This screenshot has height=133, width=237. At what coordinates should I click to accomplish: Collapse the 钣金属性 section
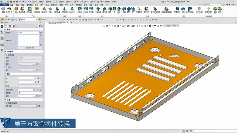point(5,51)
